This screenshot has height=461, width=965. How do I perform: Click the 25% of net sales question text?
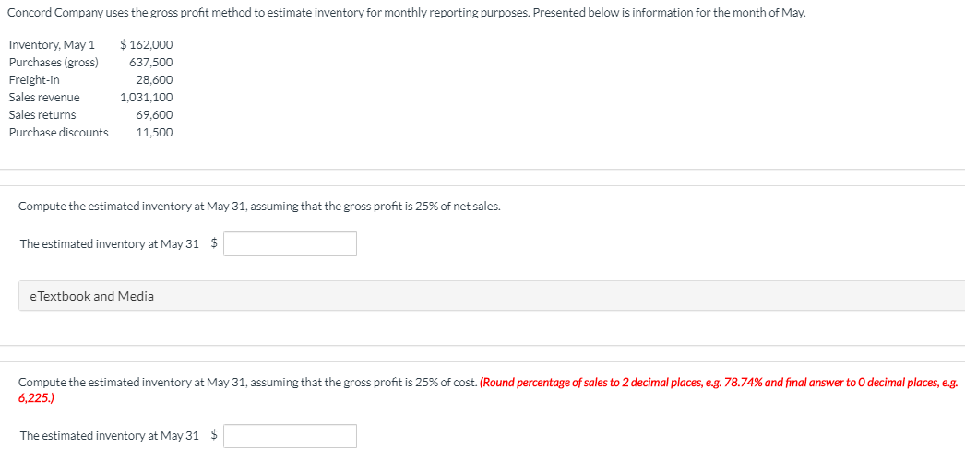point(259,206)
